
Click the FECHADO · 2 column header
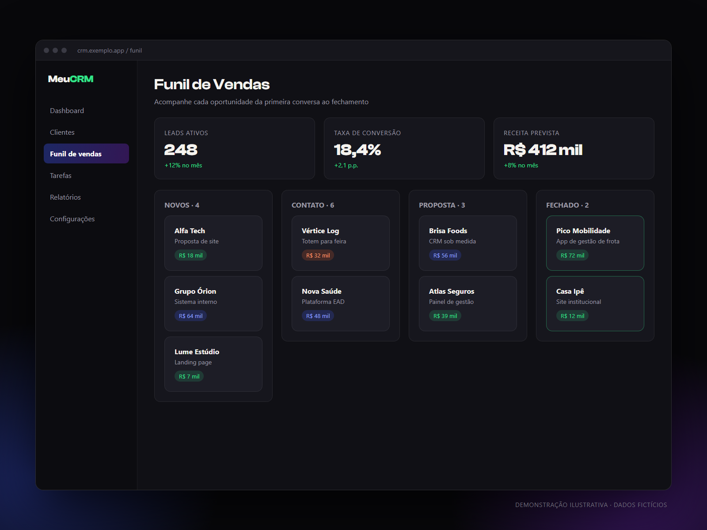click(567, 205)
